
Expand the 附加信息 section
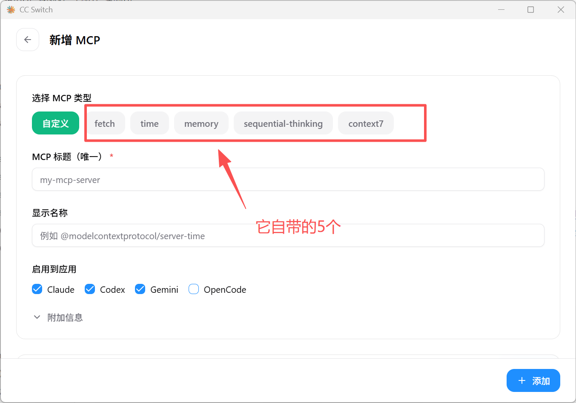tap(58, 317)
